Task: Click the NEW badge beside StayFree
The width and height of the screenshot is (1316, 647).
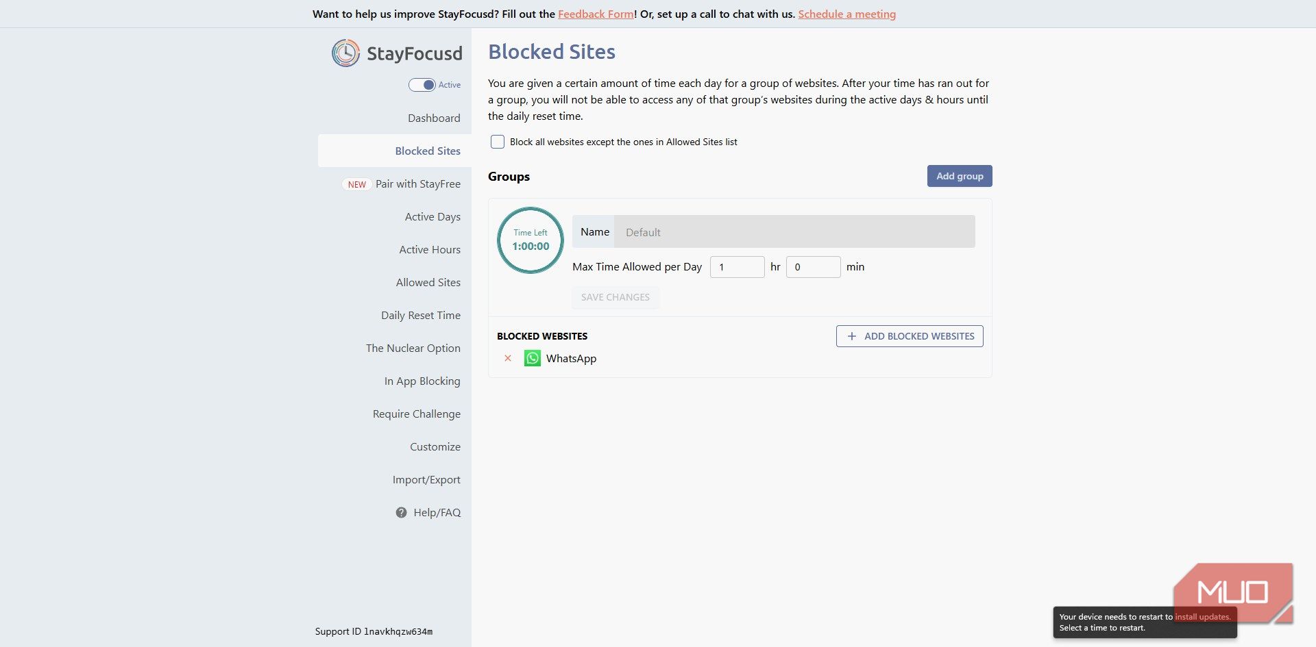Action: [x=356, y=184]
